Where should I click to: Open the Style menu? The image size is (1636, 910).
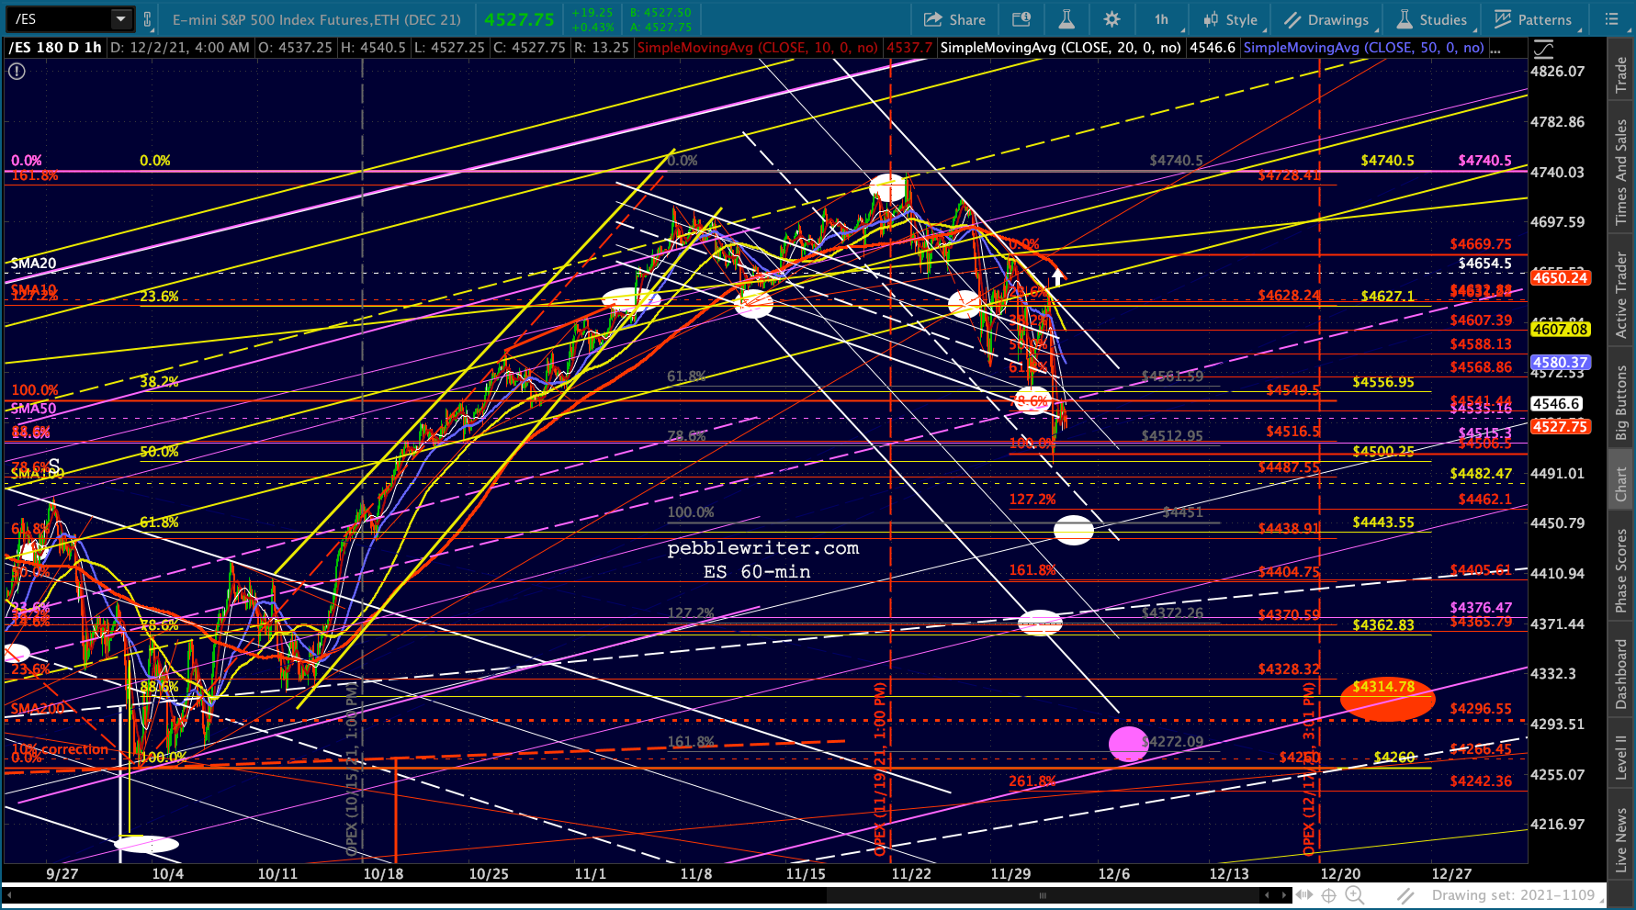(x=1230, y=19)
